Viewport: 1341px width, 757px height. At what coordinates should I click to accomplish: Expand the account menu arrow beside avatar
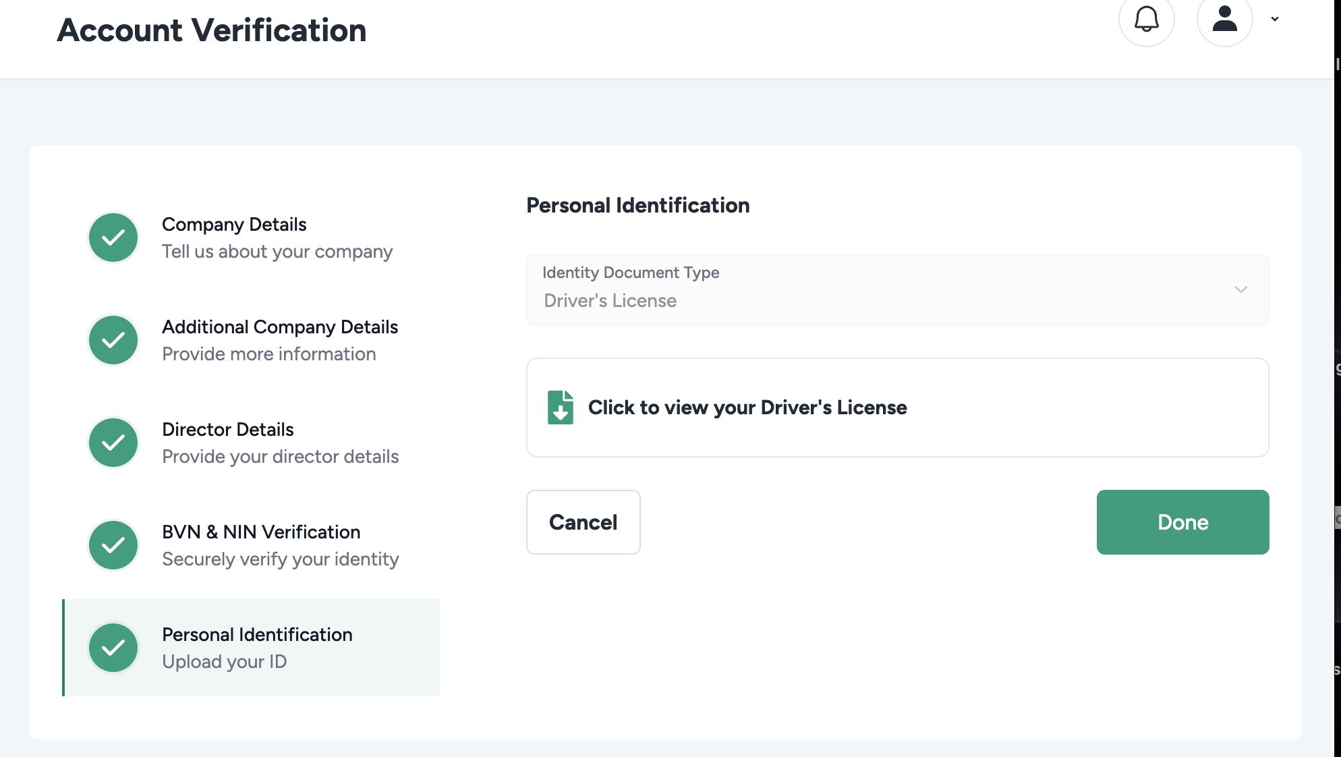tap(1275, 19)
